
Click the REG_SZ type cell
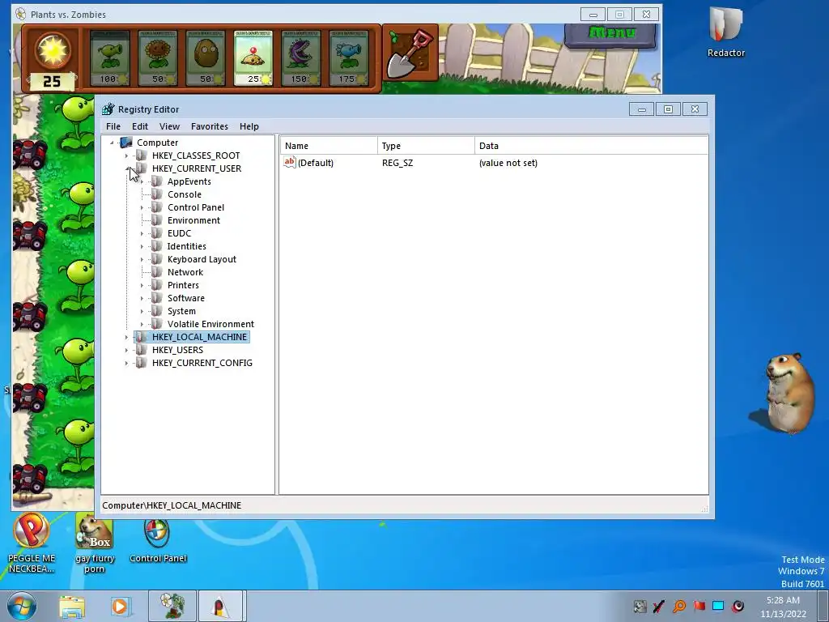point(397,163)
